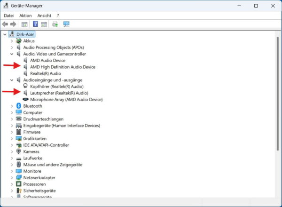Select Realtek(R) Audio device
The image size is (282, 207).
coord(46,73)
